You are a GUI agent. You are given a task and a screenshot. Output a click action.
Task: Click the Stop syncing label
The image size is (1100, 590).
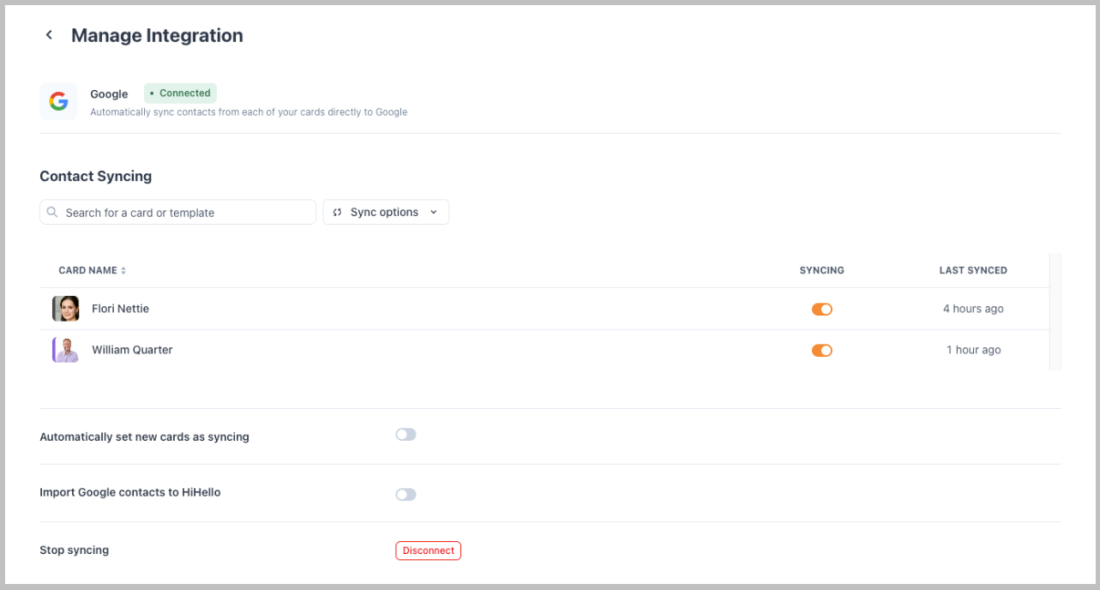coord(74,550)
